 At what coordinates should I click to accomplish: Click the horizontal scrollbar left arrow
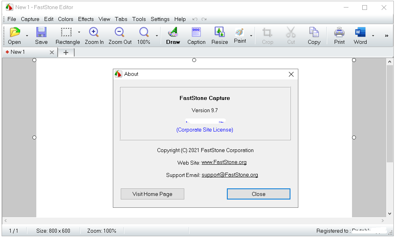pyautogui.click(x=6, y=221)
